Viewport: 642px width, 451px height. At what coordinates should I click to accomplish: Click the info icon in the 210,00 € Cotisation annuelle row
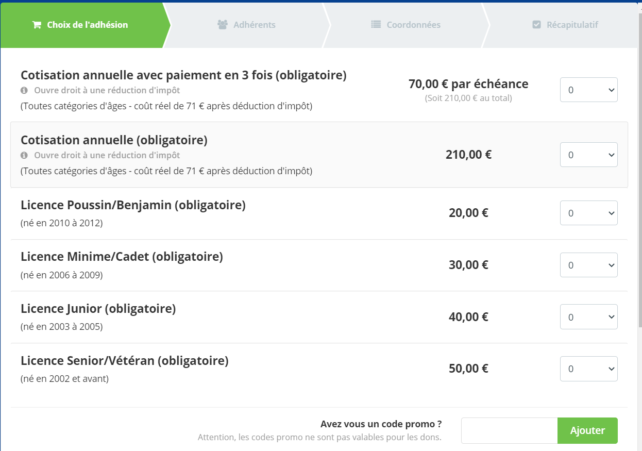point(24,155)
